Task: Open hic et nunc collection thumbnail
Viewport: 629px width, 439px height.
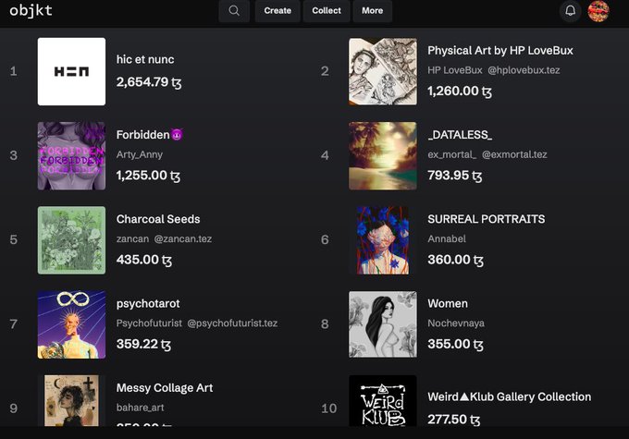Action: click(x=71, y=71)
